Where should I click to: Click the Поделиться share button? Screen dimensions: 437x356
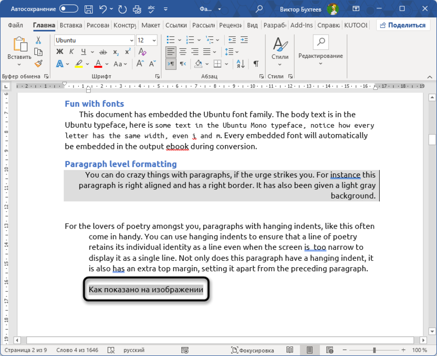[x=403, y=25]
